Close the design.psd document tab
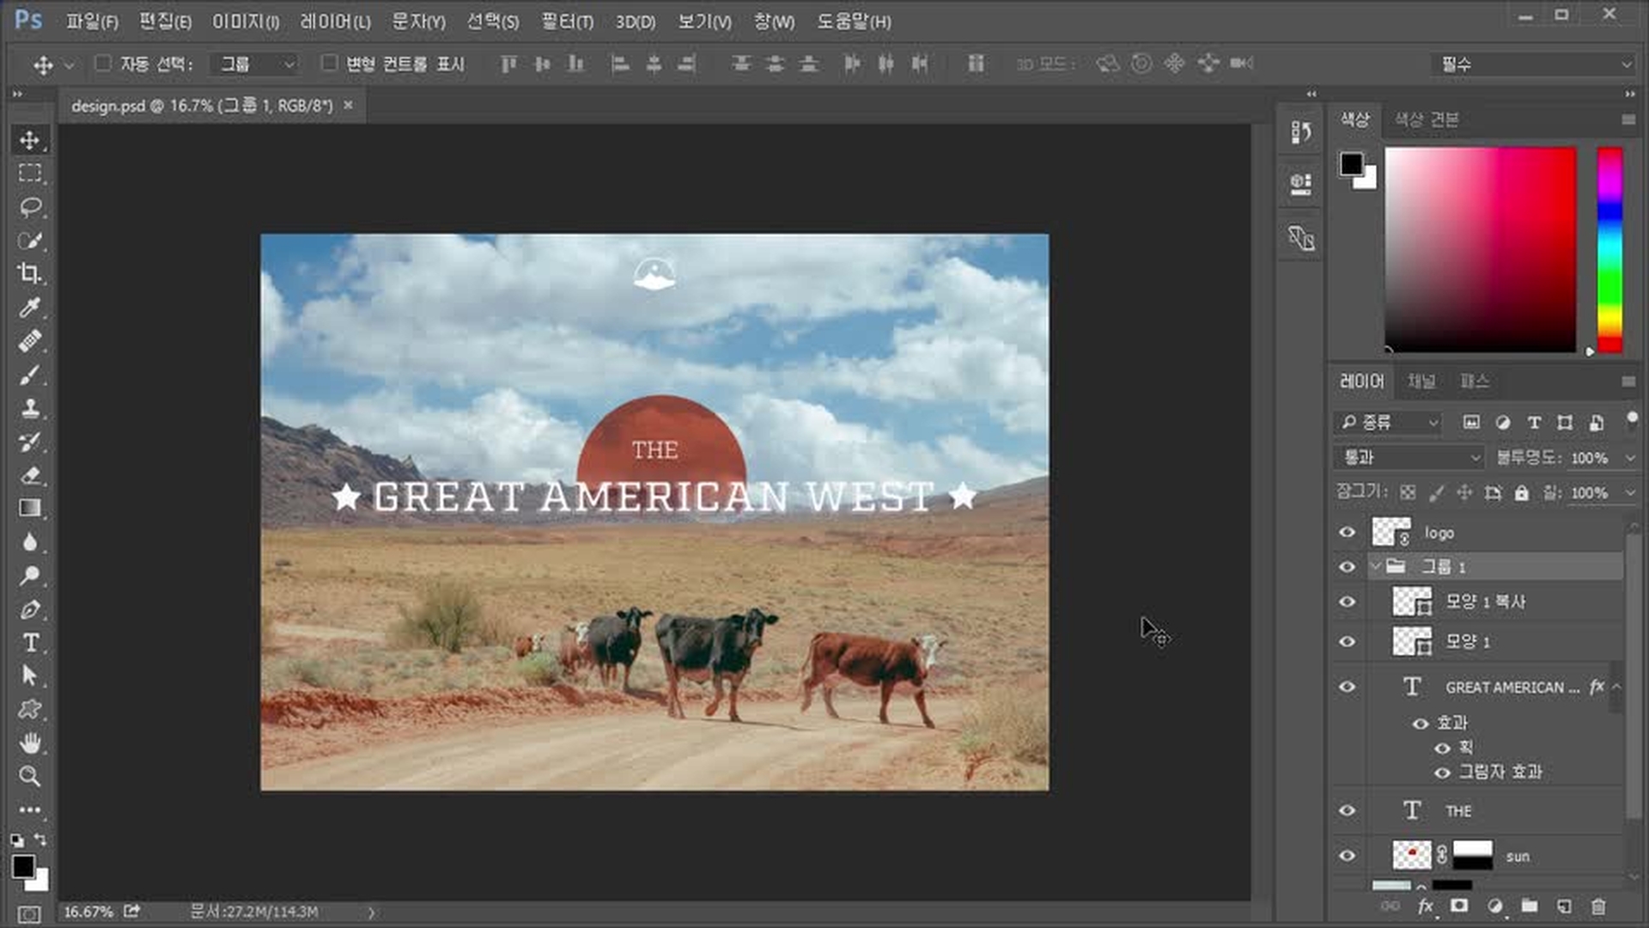Screen dimensions: 1649x928 (348, 106)
